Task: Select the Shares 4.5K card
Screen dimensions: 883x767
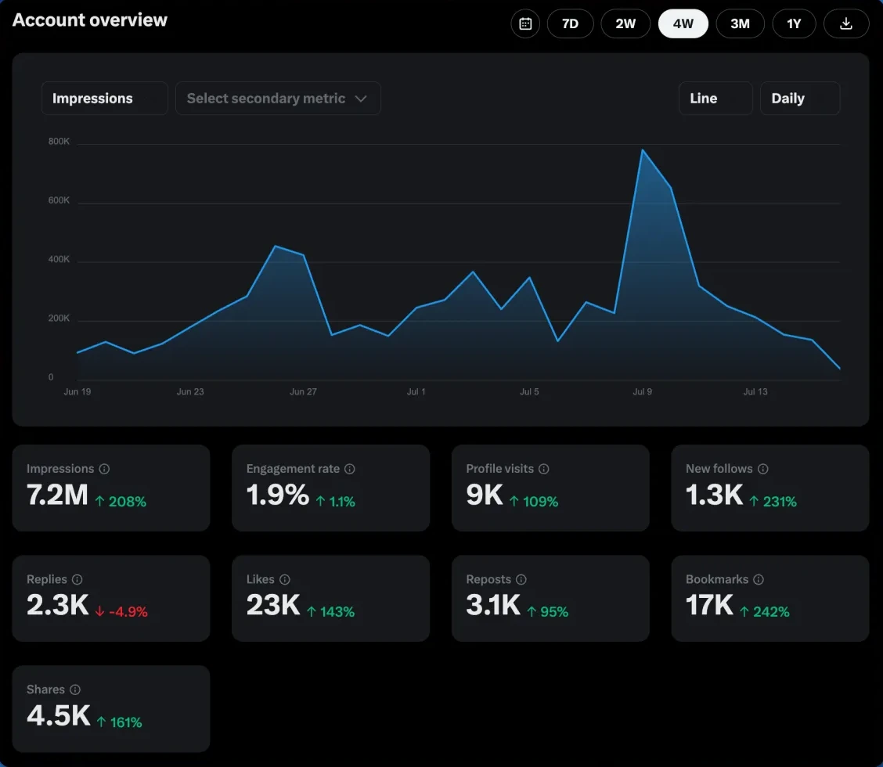Action: (111, 708)
